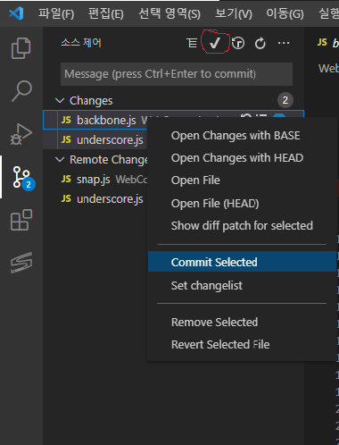Open Source Control view with badge 2
Viewport: 339px width, 445px height.
23,178
